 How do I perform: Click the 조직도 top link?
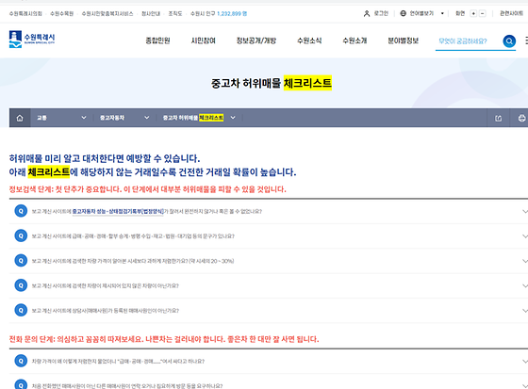tap(175, 13)
